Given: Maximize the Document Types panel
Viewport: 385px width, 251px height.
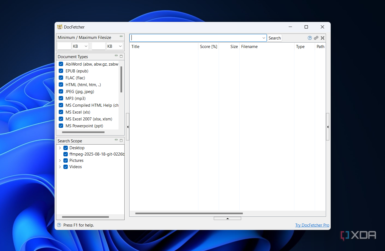Looking at the screenshot, I should 121,56.
